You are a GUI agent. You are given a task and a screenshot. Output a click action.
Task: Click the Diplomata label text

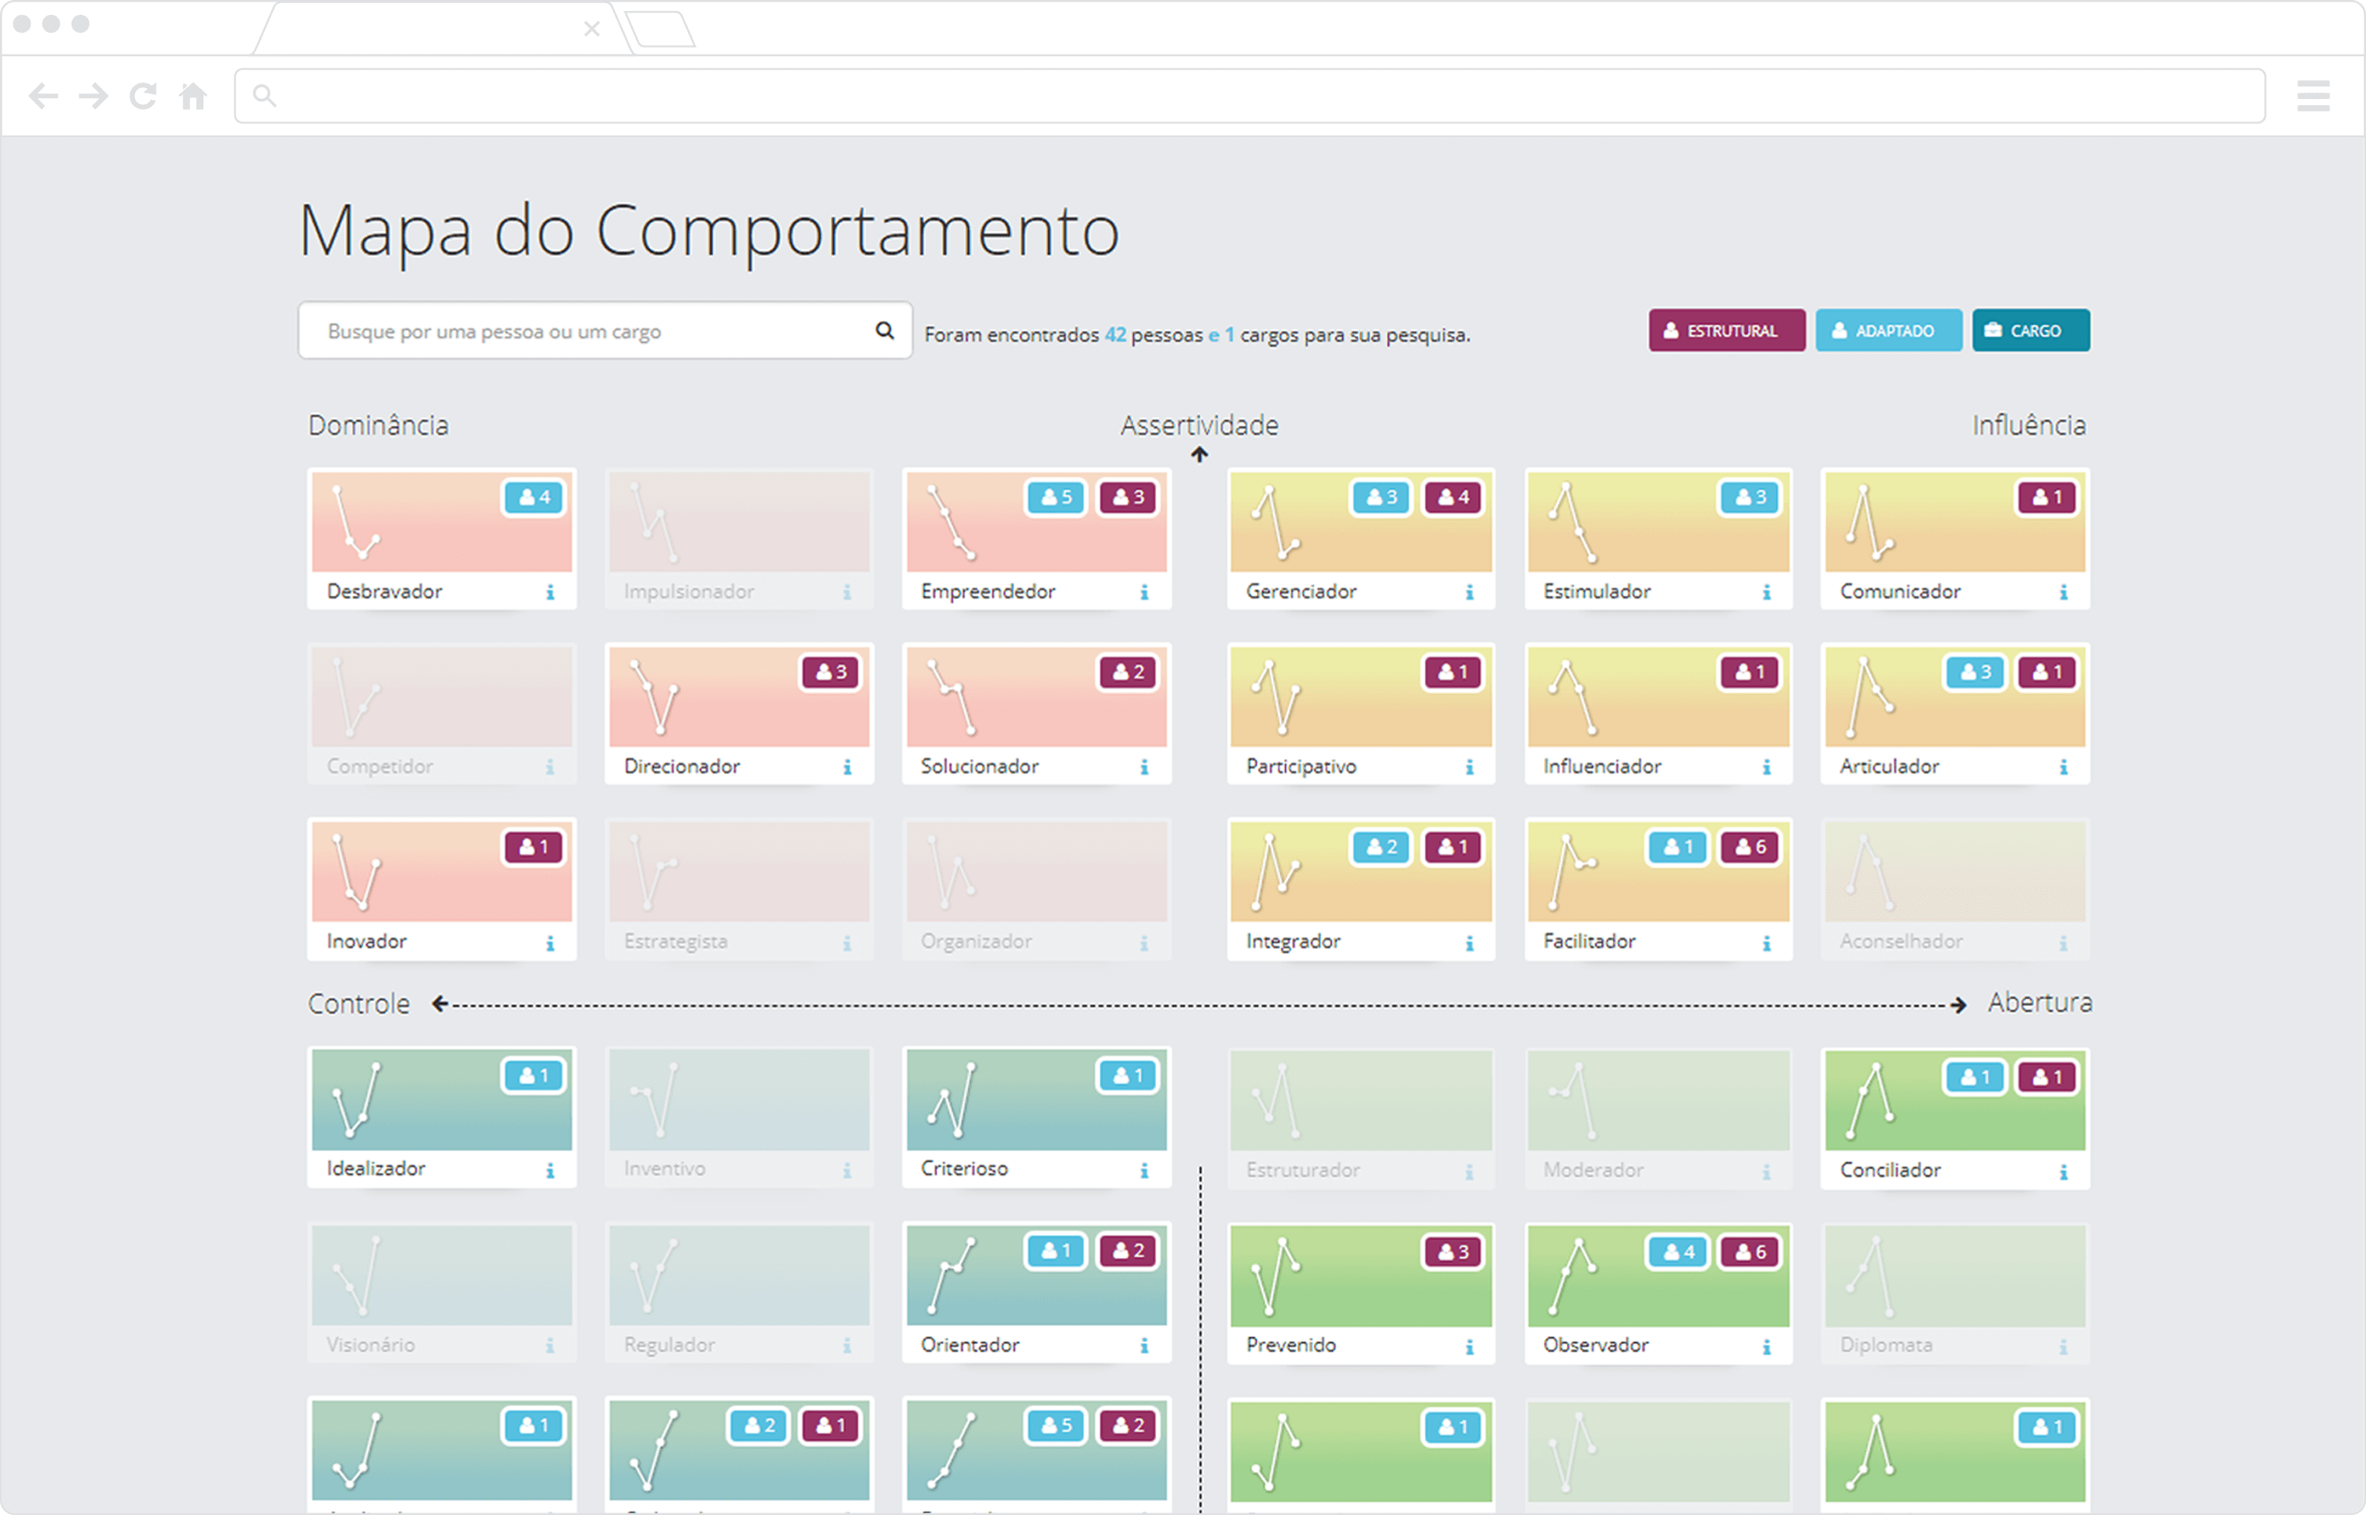pyautogui.click(x=1886, y=1345)
